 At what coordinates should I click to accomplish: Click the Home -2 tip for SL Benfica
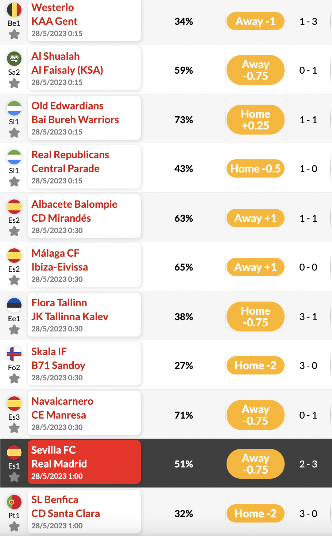coord(255,514)
